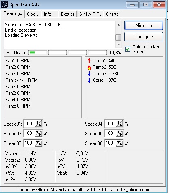This screenshot has height=194, width=169.
Task: Click the 'Core: 37C' reading text
Action: (x=105, y=80)
